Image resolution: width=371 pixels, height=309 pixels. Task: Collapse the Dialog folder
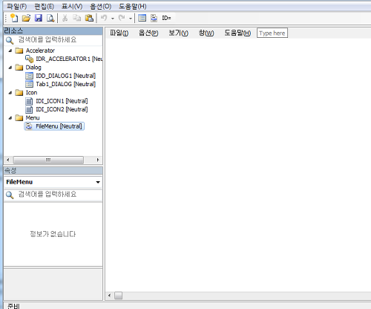pyautogui.click(x=10, y=68)
